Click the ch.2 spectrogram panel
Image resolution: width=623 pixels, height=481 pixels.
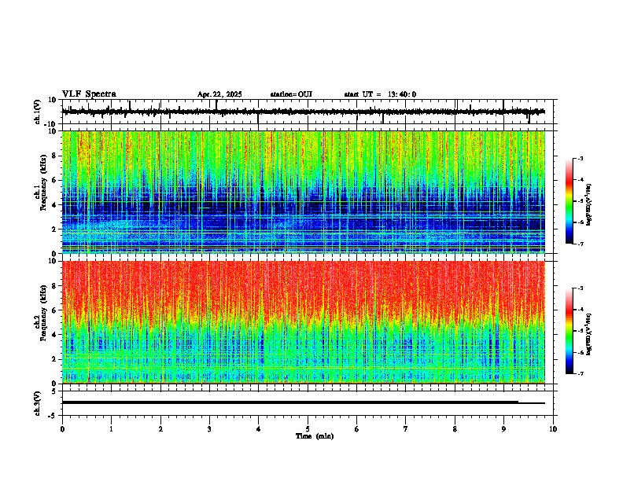point(304,322)
